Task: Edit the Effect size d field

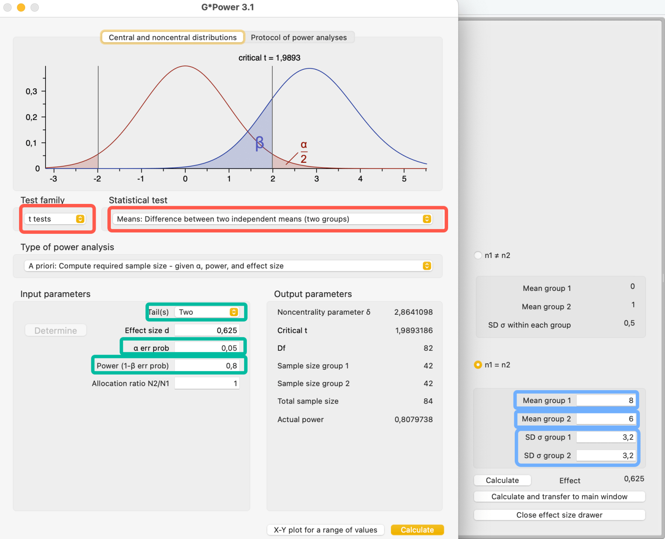Action: (x=207, y=330)
